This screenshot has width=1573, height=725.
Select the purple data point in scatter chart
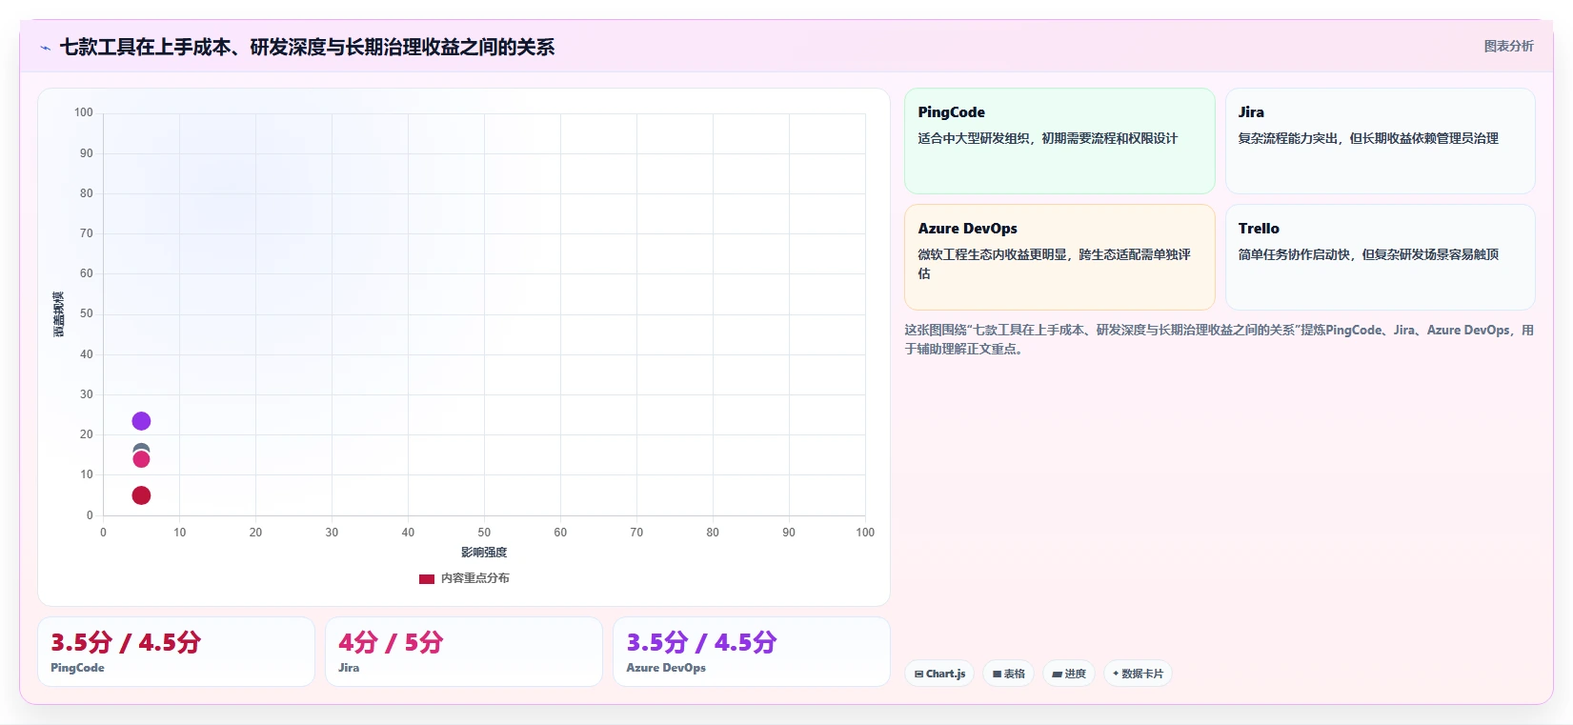[141, 421]
